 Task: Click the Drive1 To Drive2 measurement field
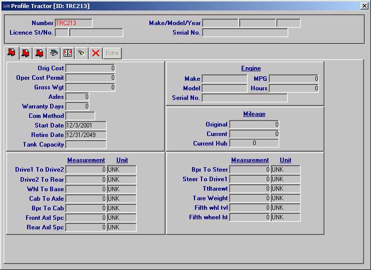click(x=86, y=170)
